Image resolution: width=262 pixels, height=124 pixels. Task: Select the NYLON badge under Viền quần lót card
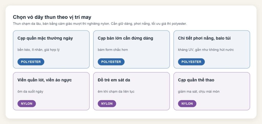click(x=27, y=104)
